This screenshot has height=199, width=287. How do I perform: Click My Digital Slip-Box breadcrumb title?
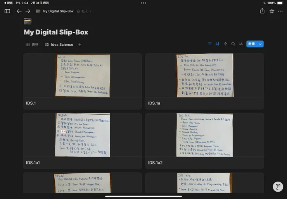[58, 11]
